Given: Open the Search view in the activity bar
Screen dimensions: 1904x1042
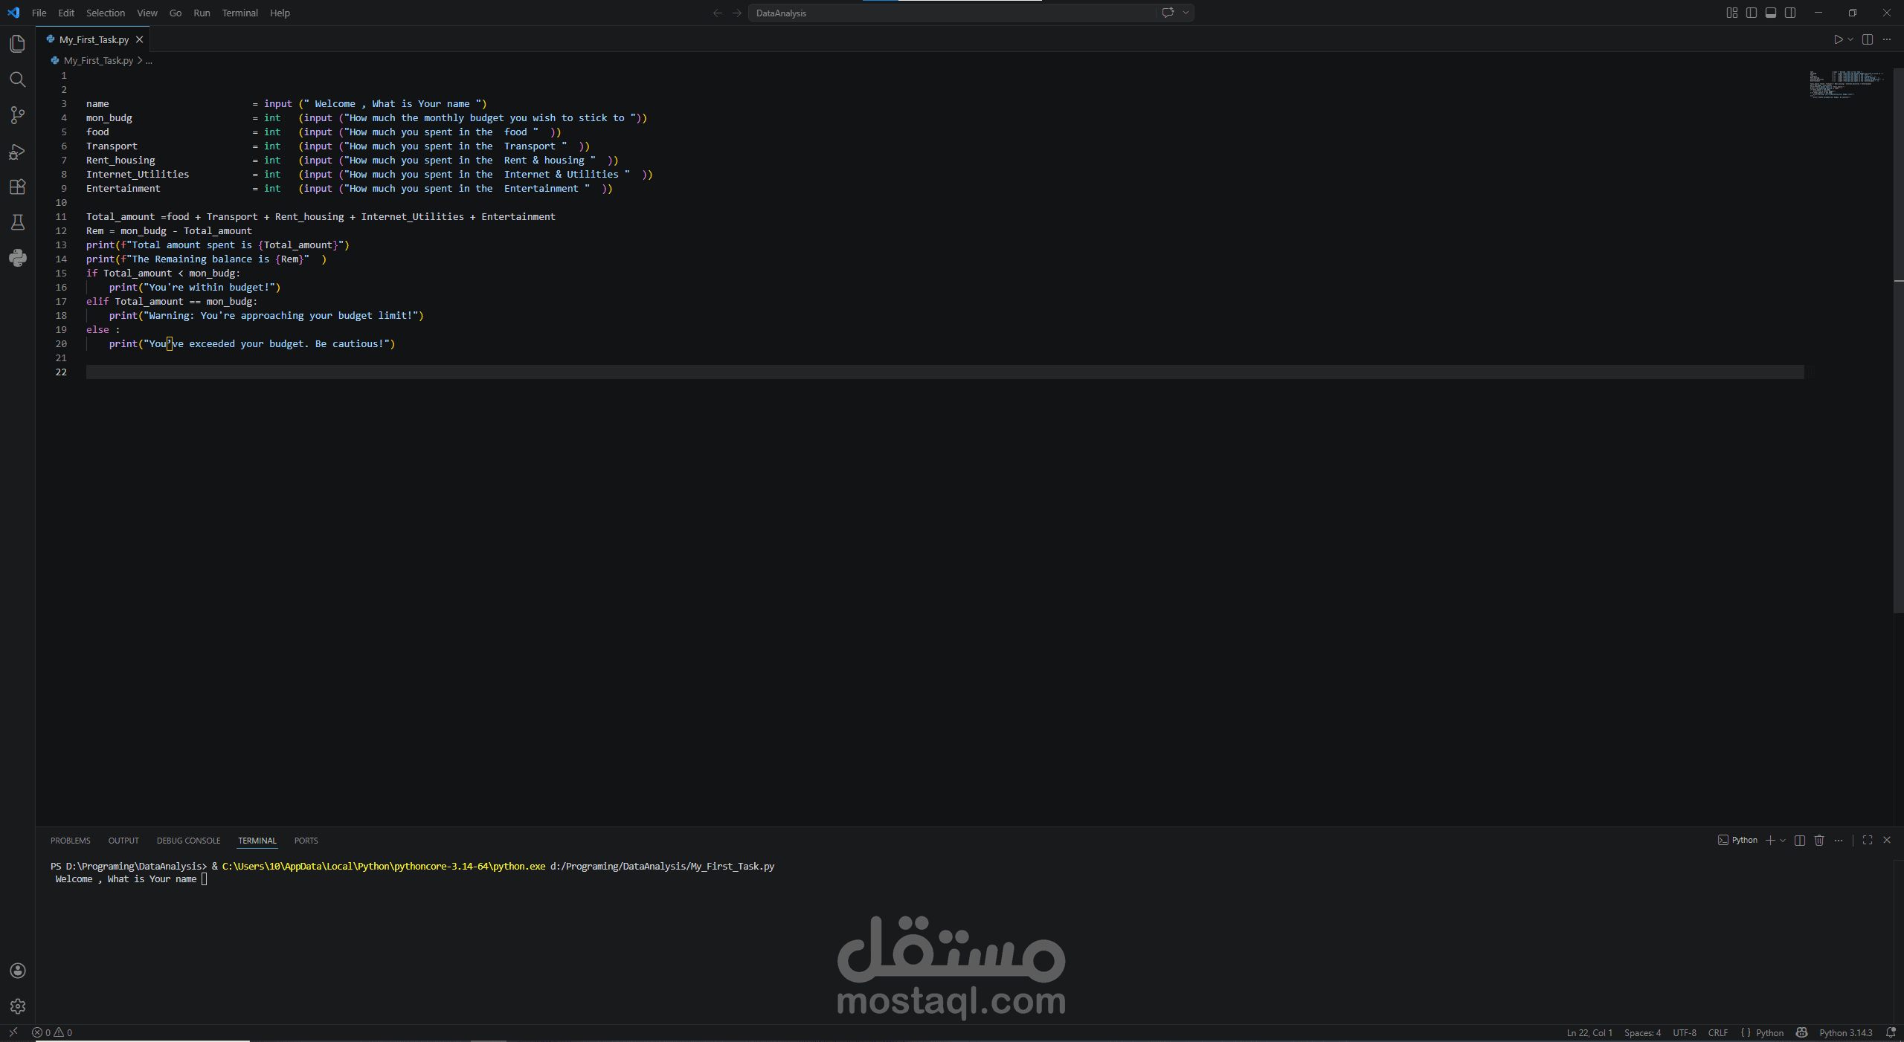Looking at the screenshot, I should [x=17, y=80].
